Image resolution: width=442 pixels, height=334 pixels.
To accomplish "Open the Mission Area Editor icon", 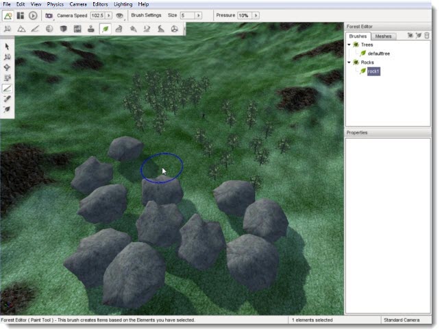I will point(133,29).
